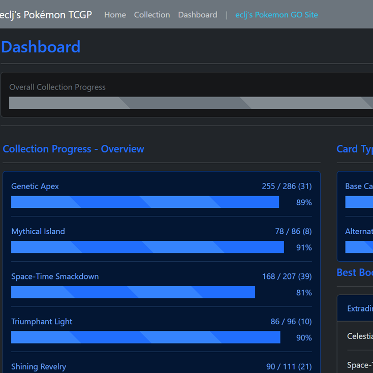Click the Space-Time Smackdown set name
The image size is (373, 373).
[55, 276]
